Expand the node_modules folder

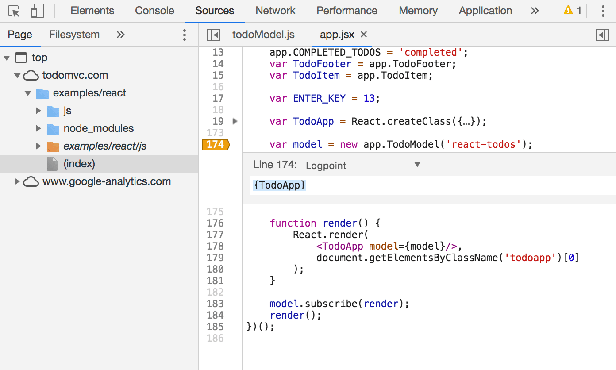point(39,128)
